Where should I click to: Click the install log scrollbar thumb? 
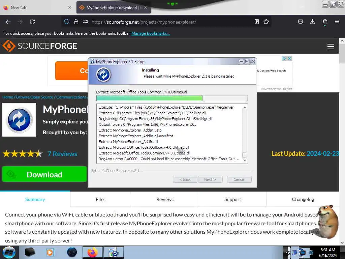point(245,155)
